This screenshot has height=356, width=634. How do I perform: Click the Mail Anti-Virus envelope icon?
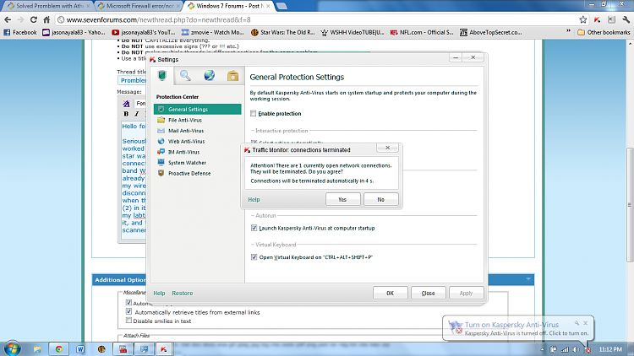161,131
